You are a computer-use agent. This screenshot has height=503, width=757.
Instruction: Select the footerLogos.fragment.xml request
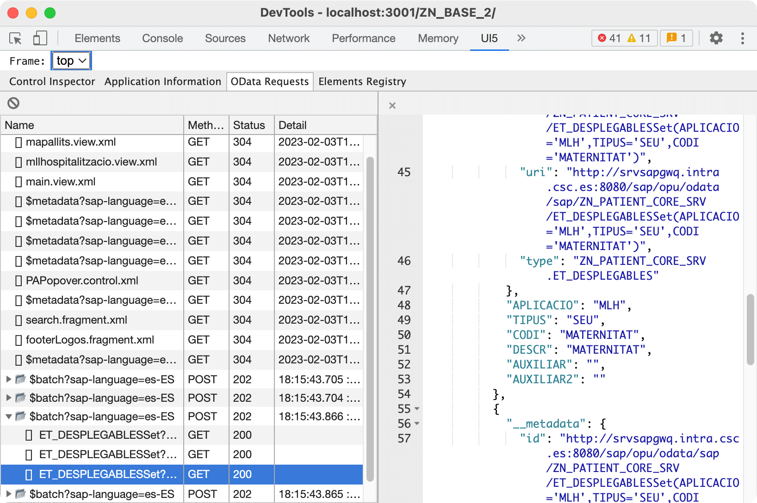[x=90, y=340]
